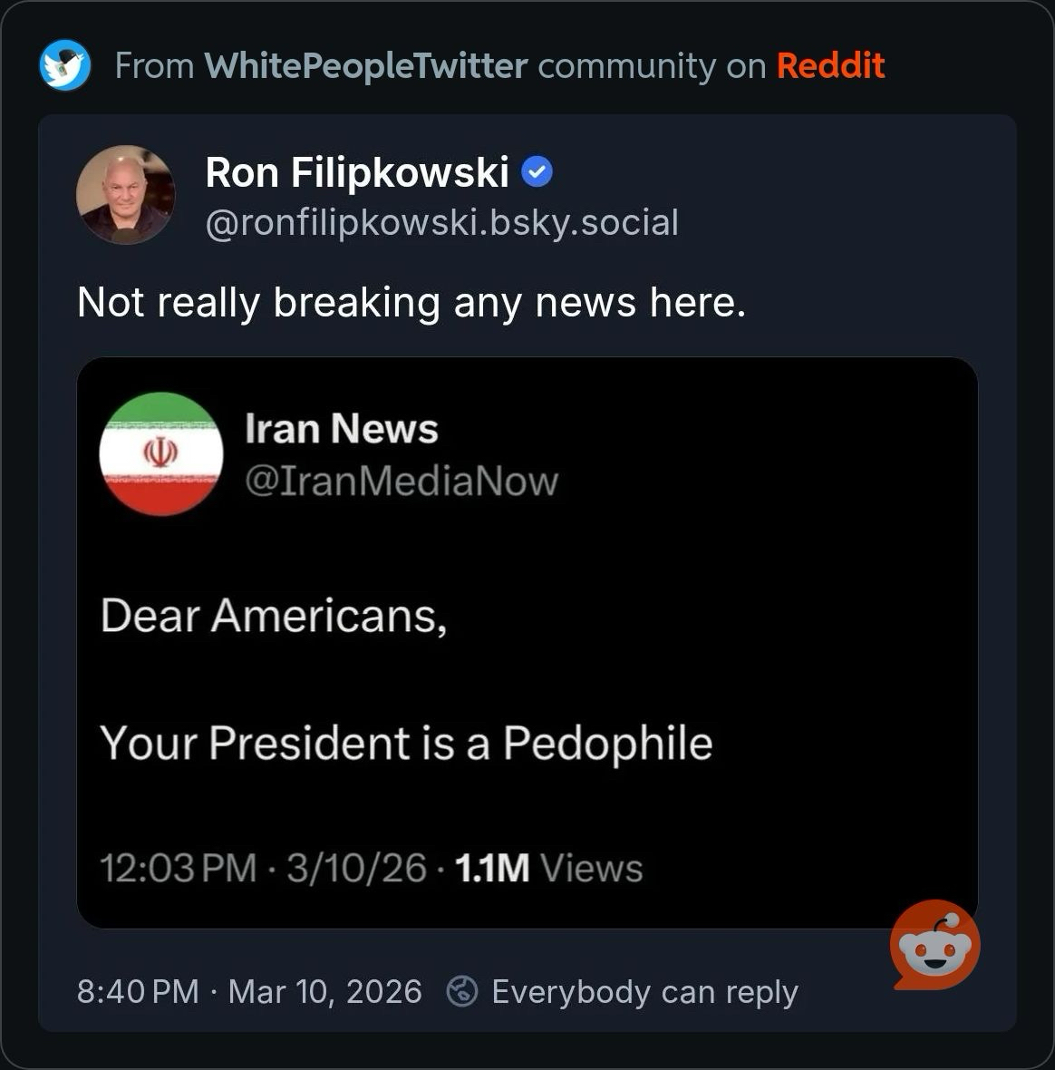Click the Reddit Snoo mascot icon
Image resolution: width=1055 pixels, height=1070 pixels.
934,946
